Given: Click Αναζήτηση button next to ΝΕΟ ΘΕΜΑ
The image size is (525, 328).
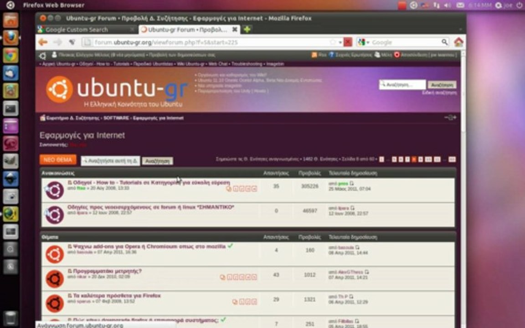Looking at the screenshot, I should tap(157, 161).
